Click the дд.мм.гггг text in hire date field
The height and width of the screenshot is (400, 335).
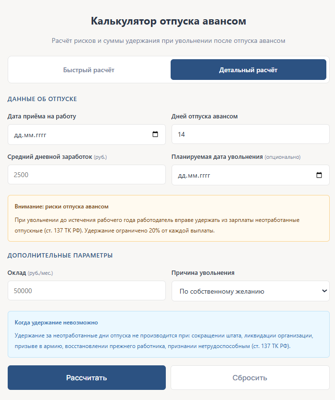(x=31, y=135)
